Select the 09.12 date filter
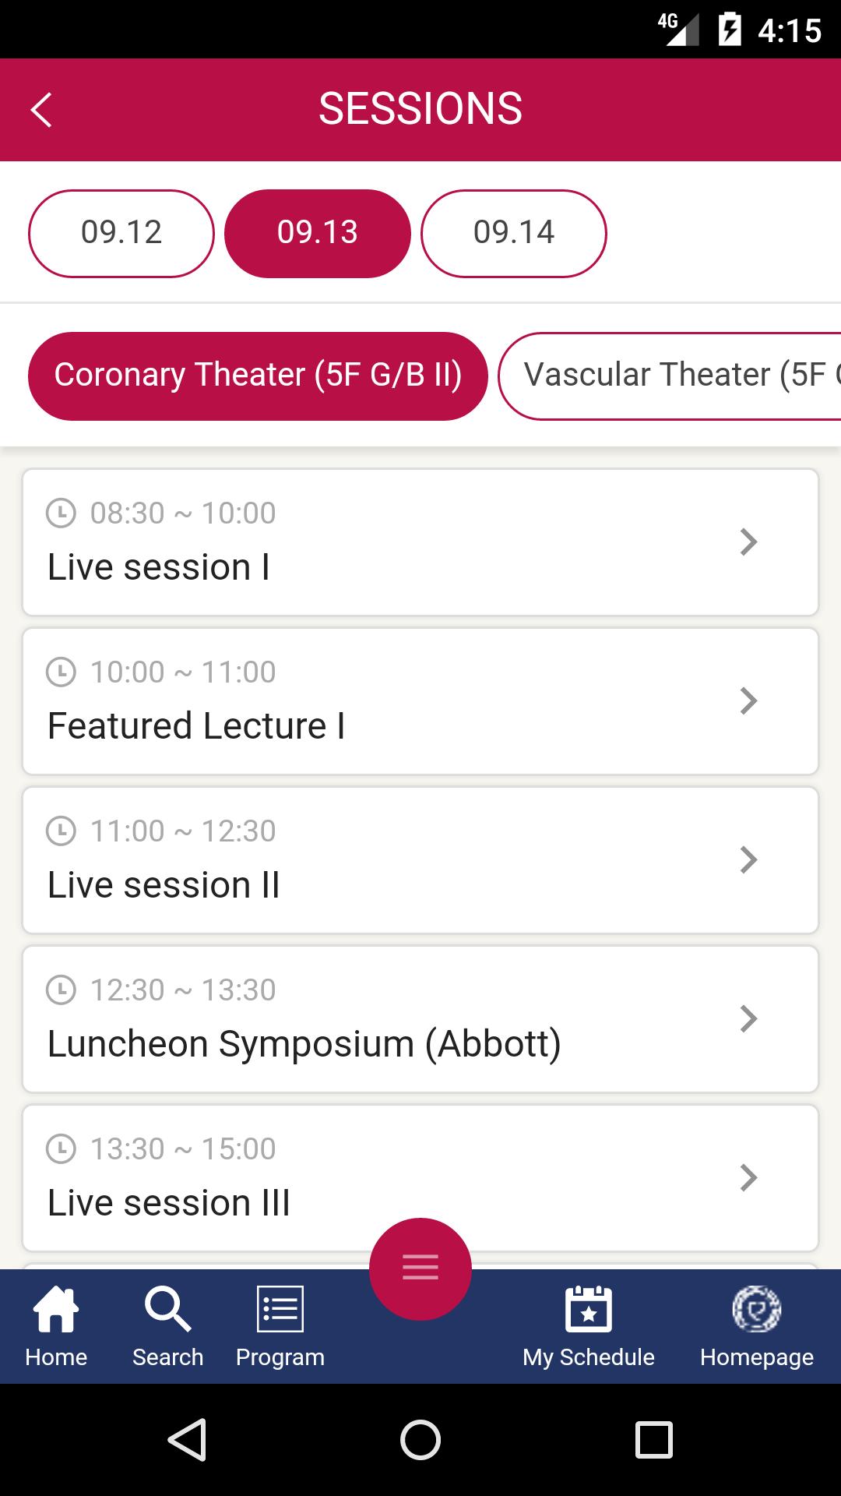Viewport: 841px width, 1496px height. [x=121, y=233]
